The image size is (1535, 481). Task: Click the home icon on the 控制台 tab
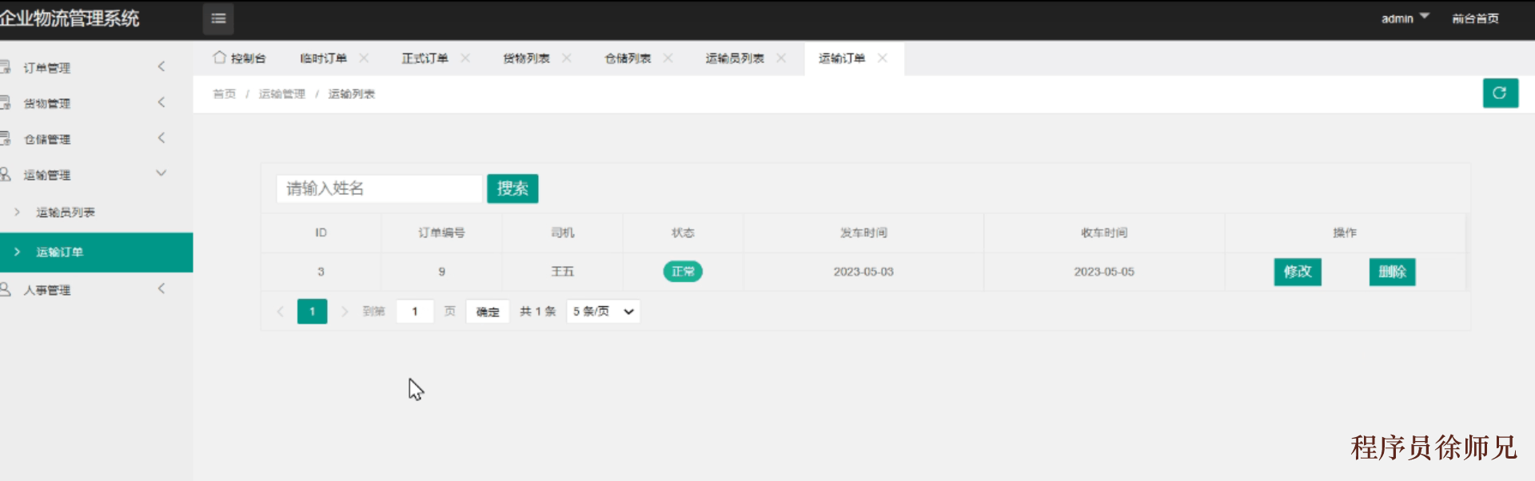(219, 58)
